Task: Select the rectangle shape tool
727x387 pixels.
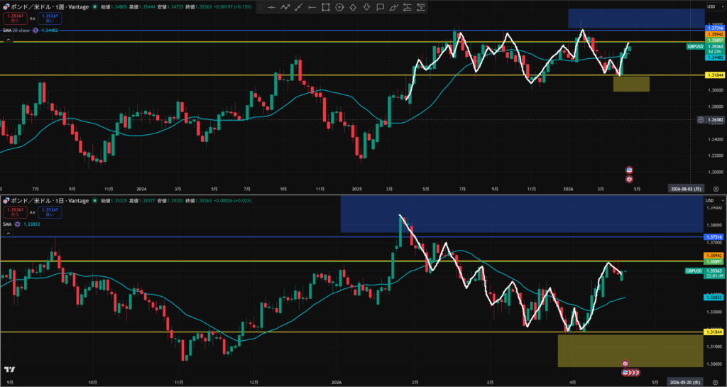Action: point(326,7)
